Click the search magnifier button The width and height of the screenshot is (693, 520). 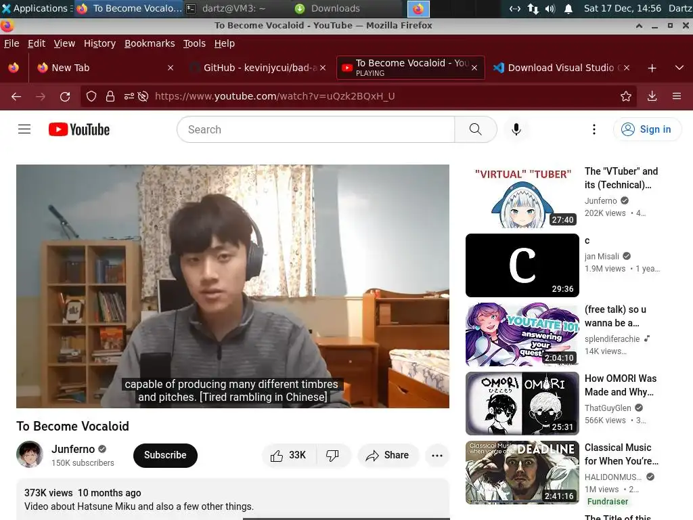pyautogui.click(x=476, y=129)
